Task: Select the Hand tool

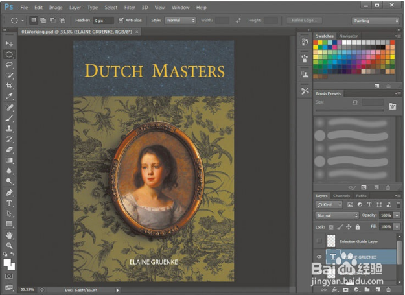Action: pyautogui.click(x=9, y=235)
